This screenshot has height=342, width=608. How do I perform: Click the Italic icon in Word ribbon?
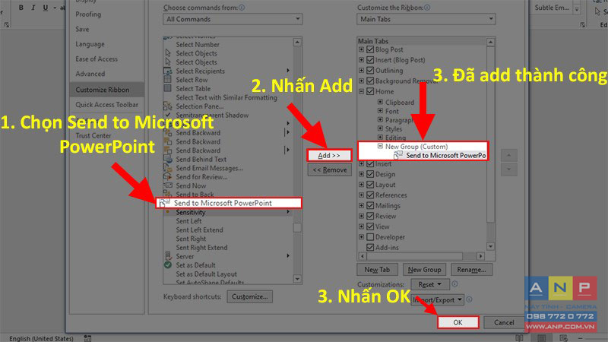pos(33,8)
